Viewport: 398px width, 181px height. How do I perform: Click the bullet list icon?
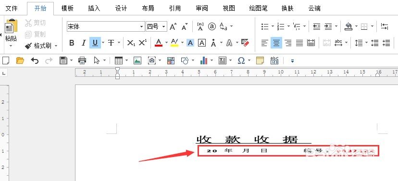click(265, 26)
